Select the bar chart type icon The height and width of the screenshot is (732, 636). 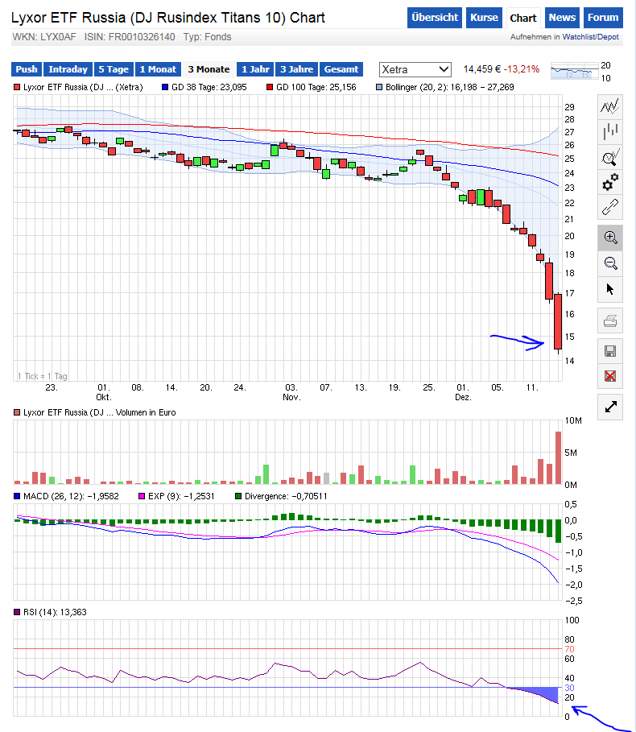tap(610, 131)
